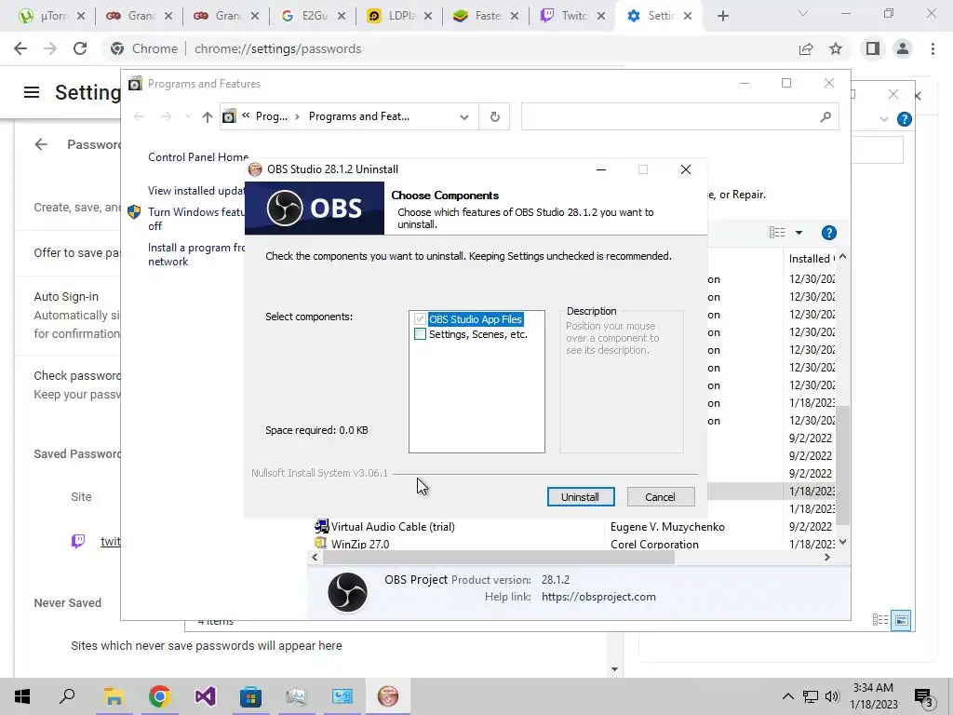Share this page icon in Chrome toolbar
The width and height of the screenshot is (953, 715).
(806, 48)
